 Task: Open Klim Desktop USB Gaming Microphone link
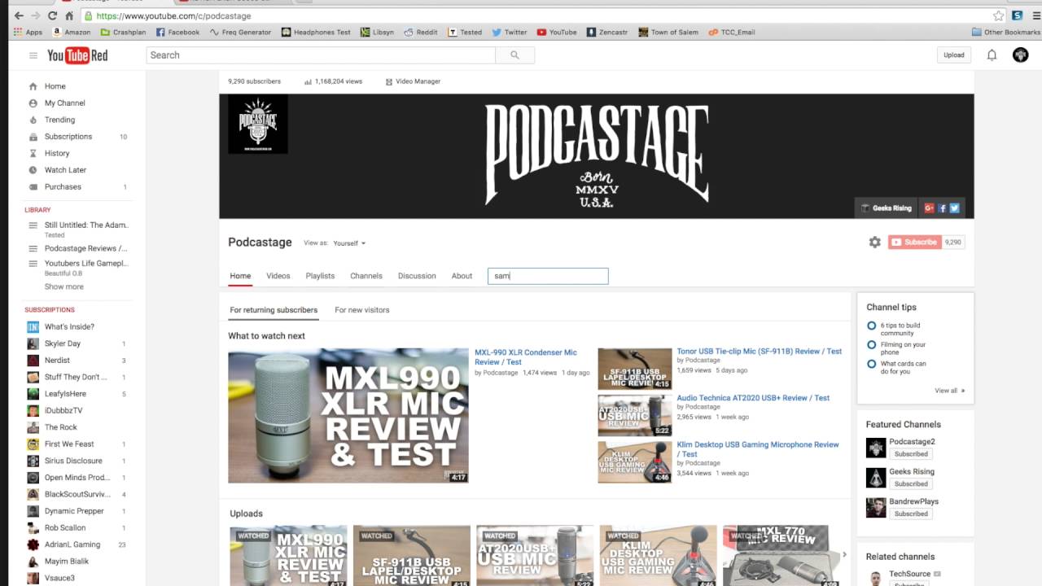coord(758,449)
